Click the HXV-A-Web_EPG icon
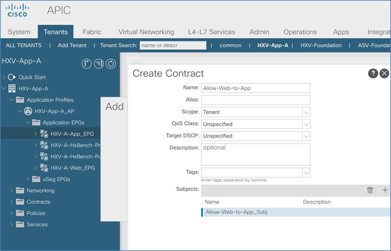The image size is (391, 251). pos(44,168)
